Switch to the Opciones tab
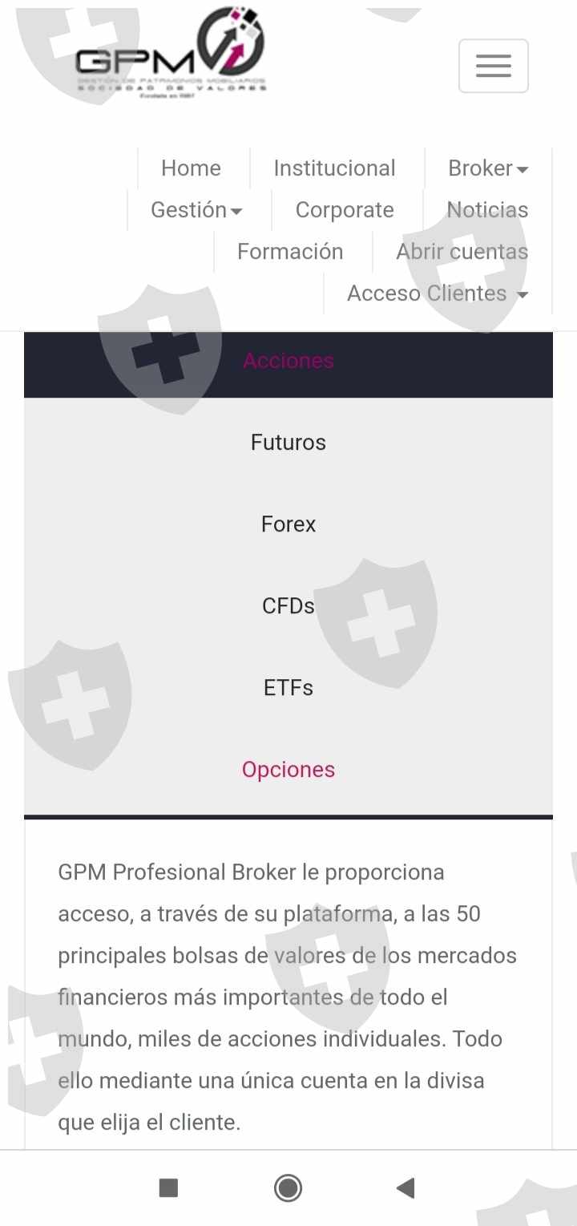 click(x=288, y=770)
